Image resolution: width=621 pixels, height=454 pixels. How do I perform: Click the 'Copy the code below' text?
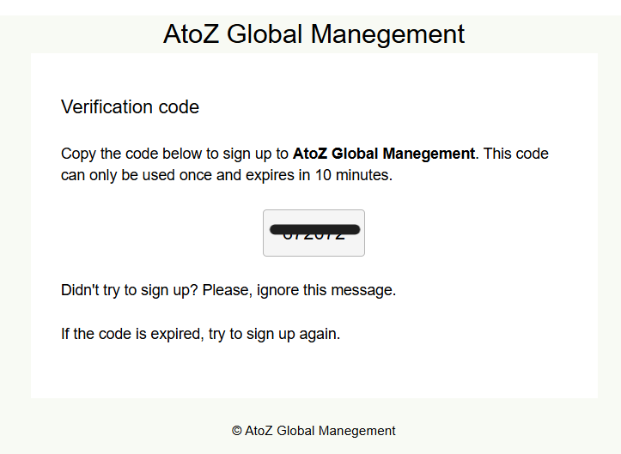[131, 154]
